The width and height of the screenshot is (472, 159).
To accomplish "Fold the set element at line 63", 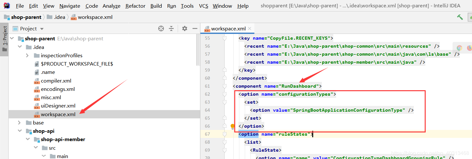I will 225,102.
